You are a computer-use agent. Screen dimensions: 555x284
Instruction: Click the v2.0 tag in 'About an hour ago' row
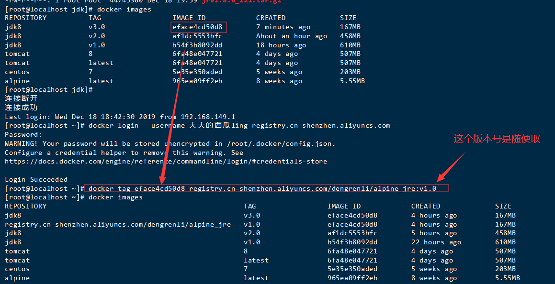97,36
